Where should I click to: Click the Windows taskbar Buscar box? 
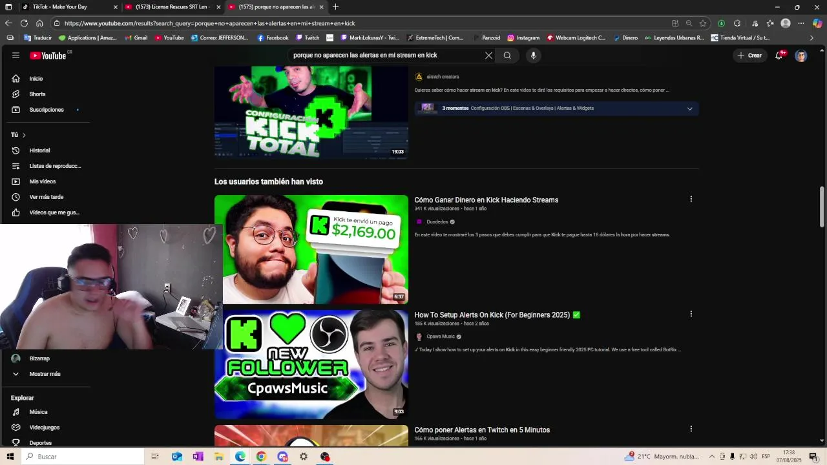pyautogui.click(x=83, y=457)
